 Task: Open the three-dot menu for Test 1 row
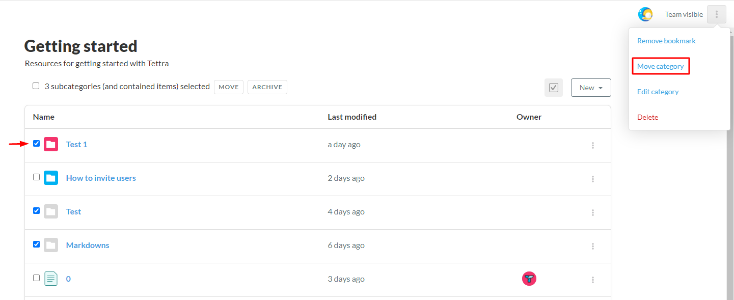coord(593,145)
